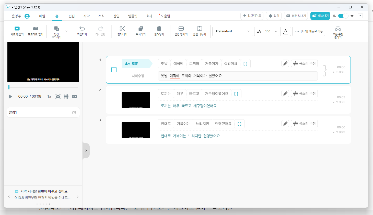Click the silence reduction (무음 구간 줄이기) icon
This screenshot has height=215, width=373.
tap(338, 29)
